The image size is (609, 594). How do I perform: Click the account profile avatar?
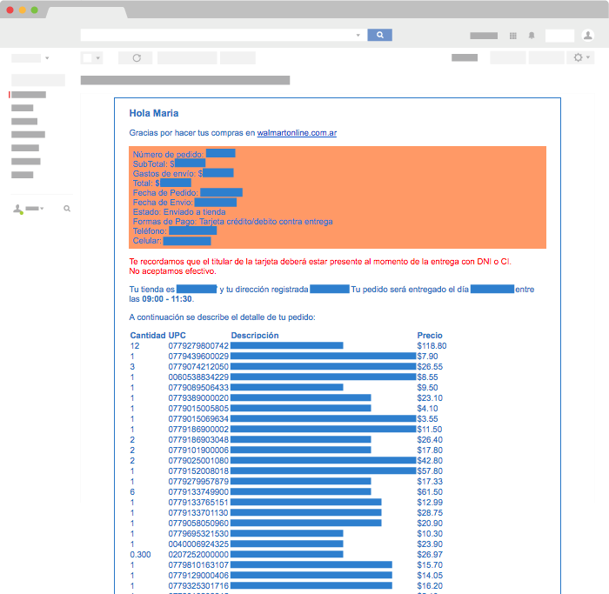click(x=588, y=36)
